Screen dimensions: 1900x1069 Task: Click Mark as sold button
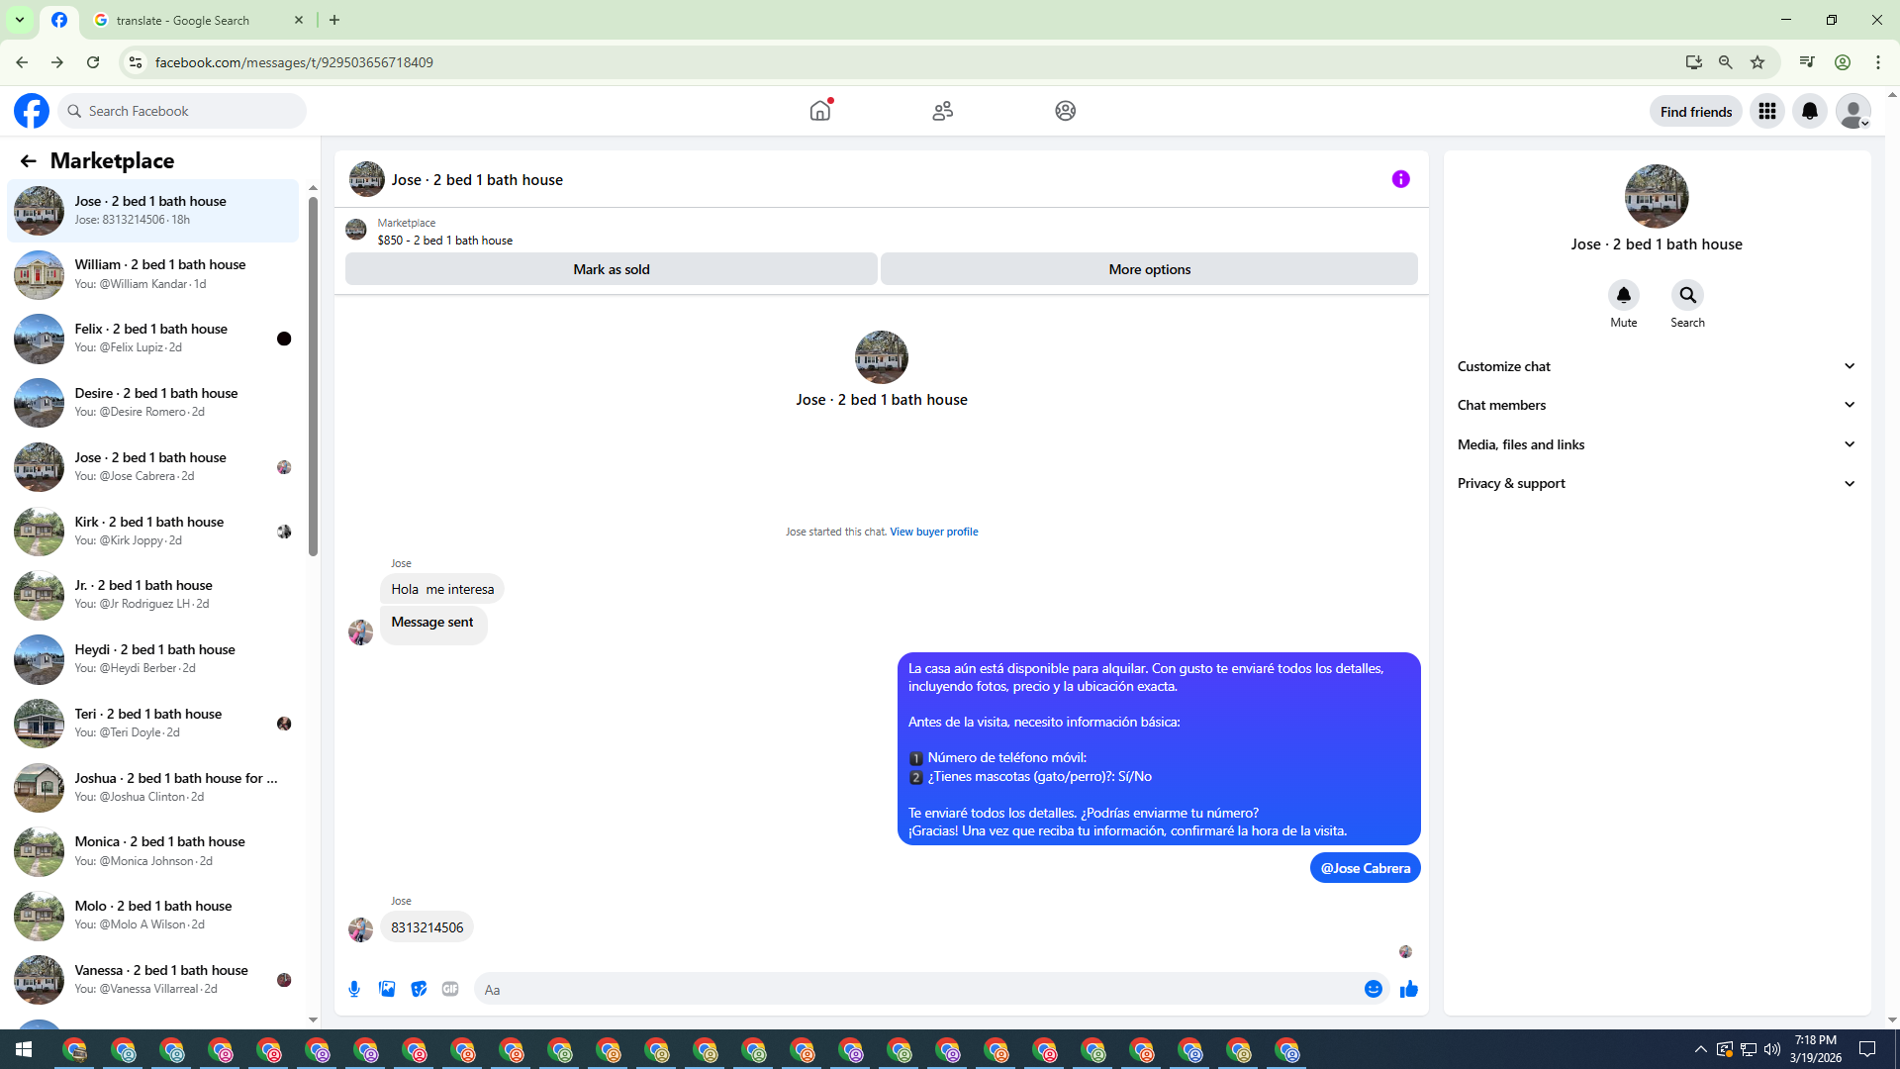611,269
